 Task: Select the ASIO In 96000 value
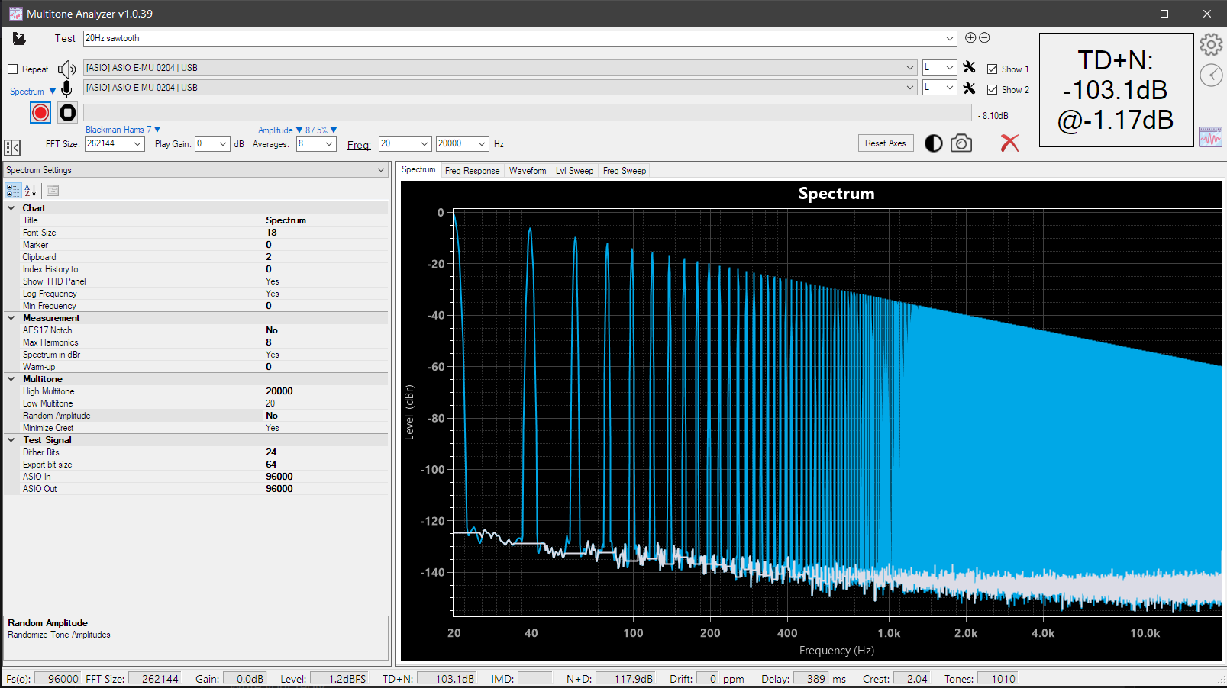[325, 477]
